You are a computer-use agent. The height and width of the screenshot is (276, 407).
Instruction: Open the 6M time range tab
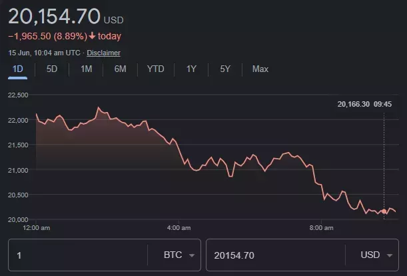coord(120,69)
